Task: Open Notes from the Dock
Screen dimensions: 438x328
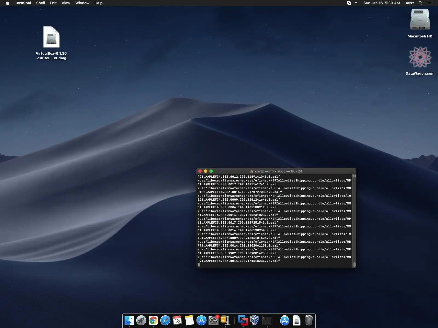Action: pos(189,320)
